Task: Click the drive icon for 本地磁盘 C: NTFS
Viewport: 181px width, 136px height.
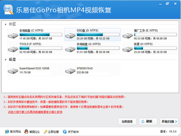Action: click(x=13, y=36)
